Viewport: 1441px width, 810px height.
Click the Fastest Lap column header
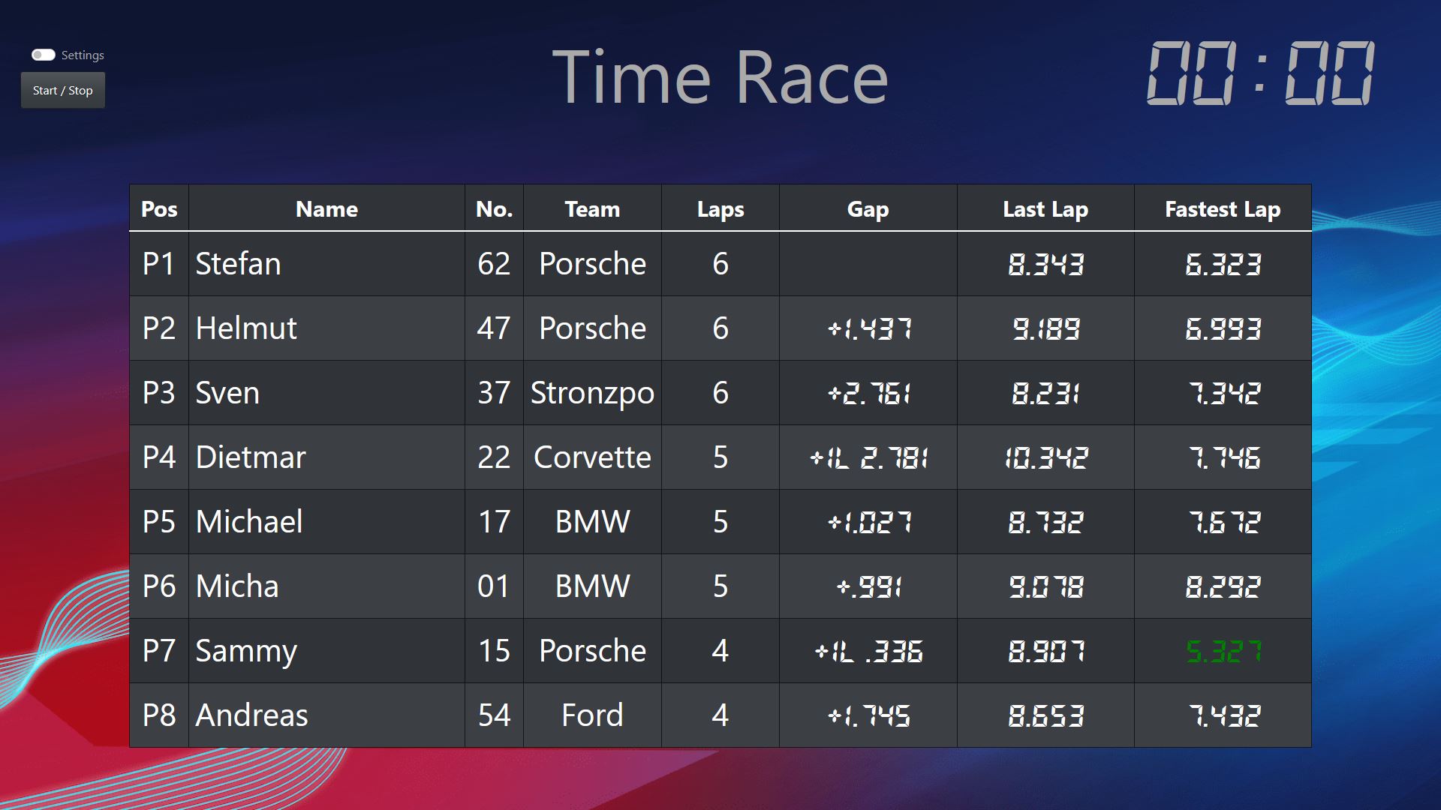click(1223, 209)
